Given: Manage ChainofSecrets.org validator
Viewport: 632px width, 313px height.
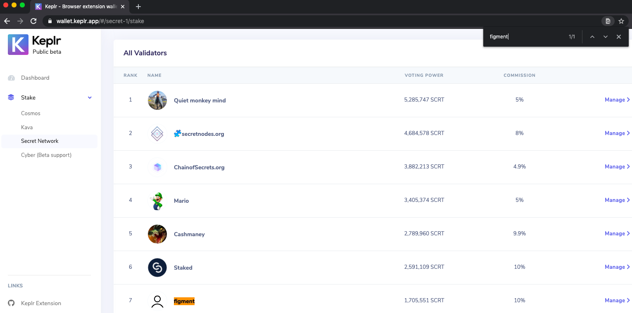Looking at the screenshot, I should pyautogui.click(x=617, y=166).
